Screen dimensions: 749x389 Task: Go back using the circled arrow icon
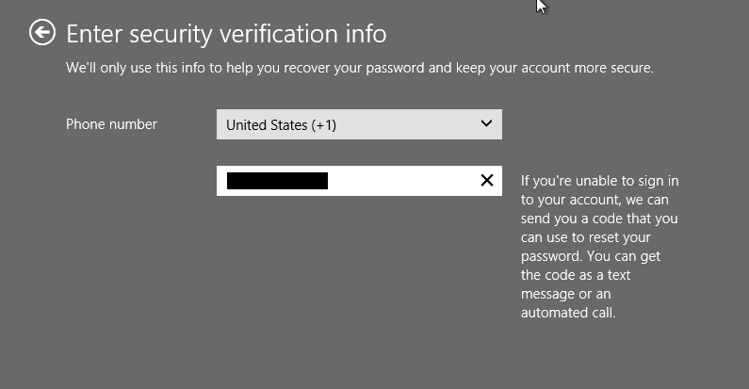pyautogui.click(x=42, y=32)
